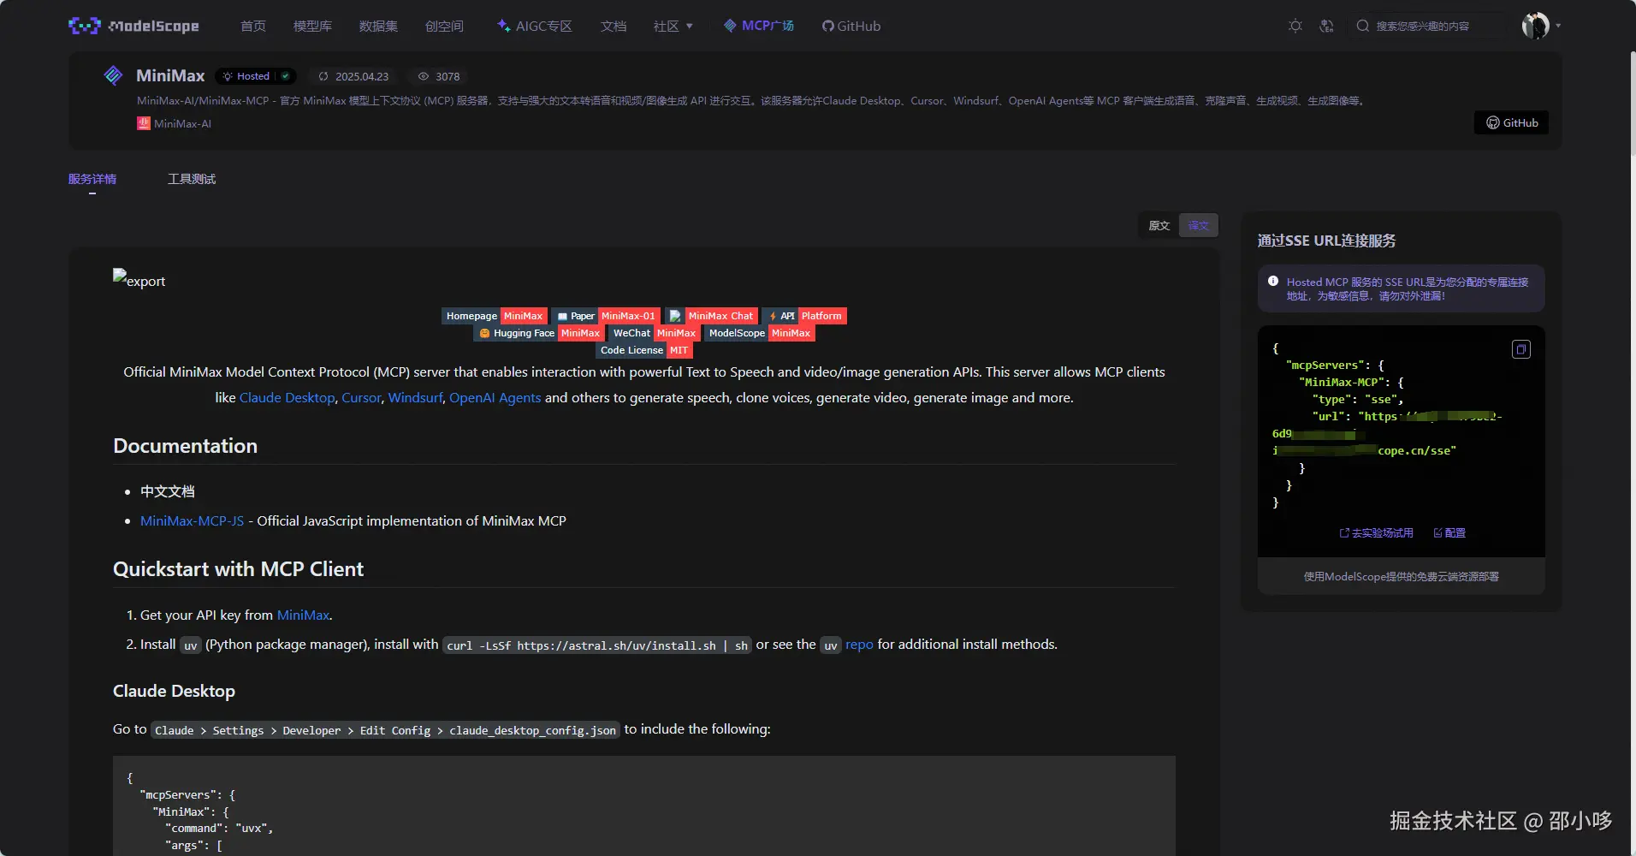Click the broken export image
1636x856 pixels.
pos(139,279)
